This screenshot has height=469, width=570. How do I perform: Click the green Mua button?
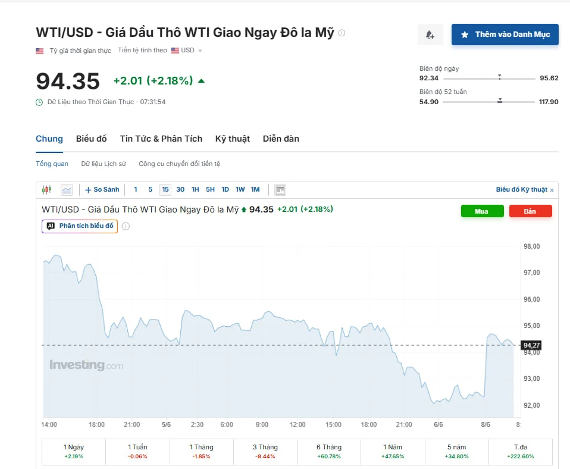tap(483, 211)
